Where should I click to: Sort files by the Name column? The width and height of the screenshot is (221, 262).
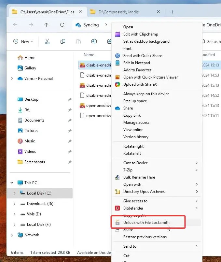pos(89,55)
